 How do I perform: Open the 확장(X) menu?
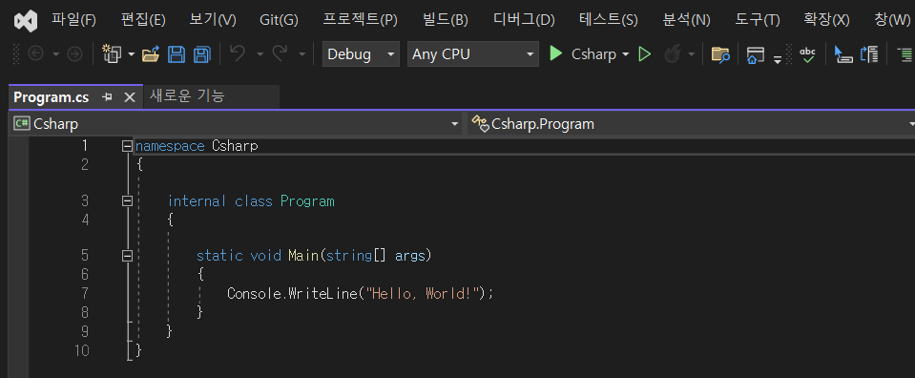coord(826,20)
